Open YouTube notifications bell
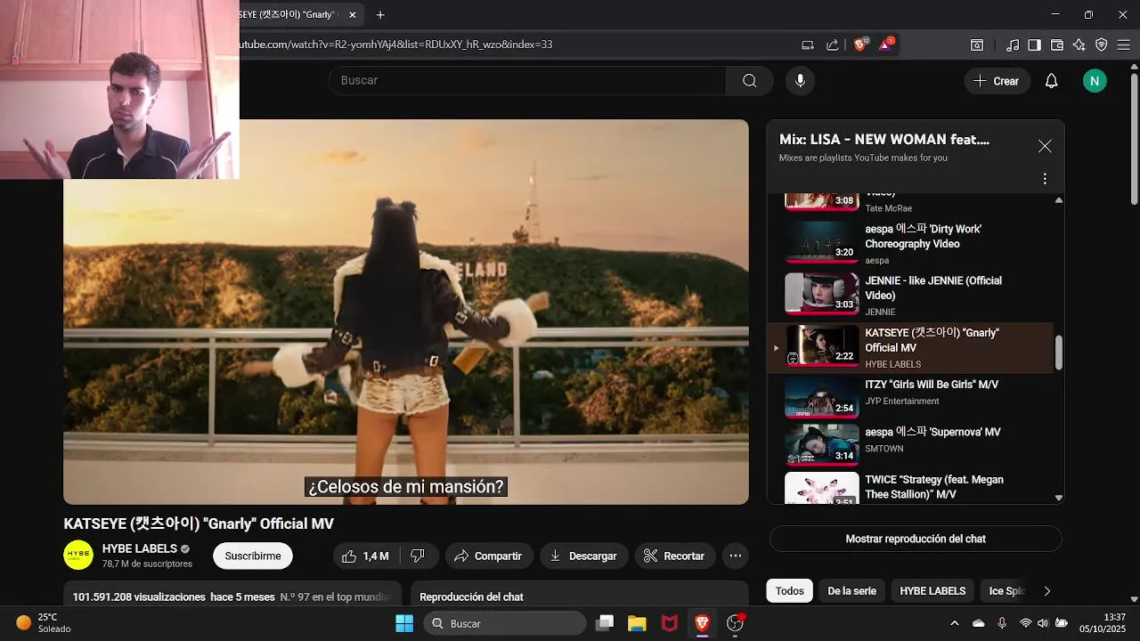 tap(1051, 81)
